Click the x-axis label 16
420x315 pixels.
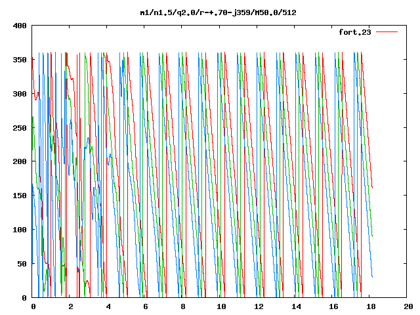(x=333, y=306)
